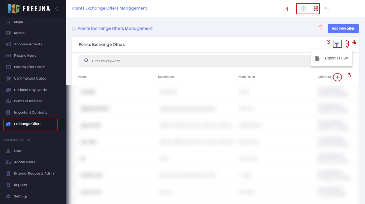This screenshot has width=365, height=204.
Task: Collapse sidebar with double chevron icon
Action: pos(57,9)
